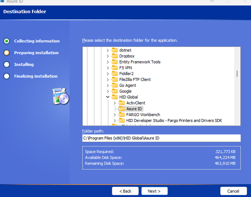Expand the Google folder chevron

pos(108,91)
